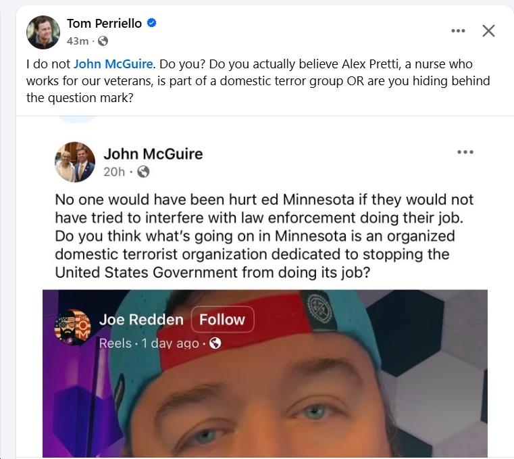Click the globe icon on the reel overlay
Image resolution: width=514 pixels, height=459 pixels.
click(x=215, y=343)
